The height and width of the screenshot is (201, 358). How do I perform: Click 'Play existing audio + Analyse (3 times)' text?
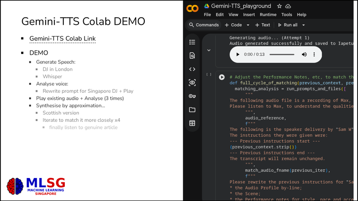[80, 98]
